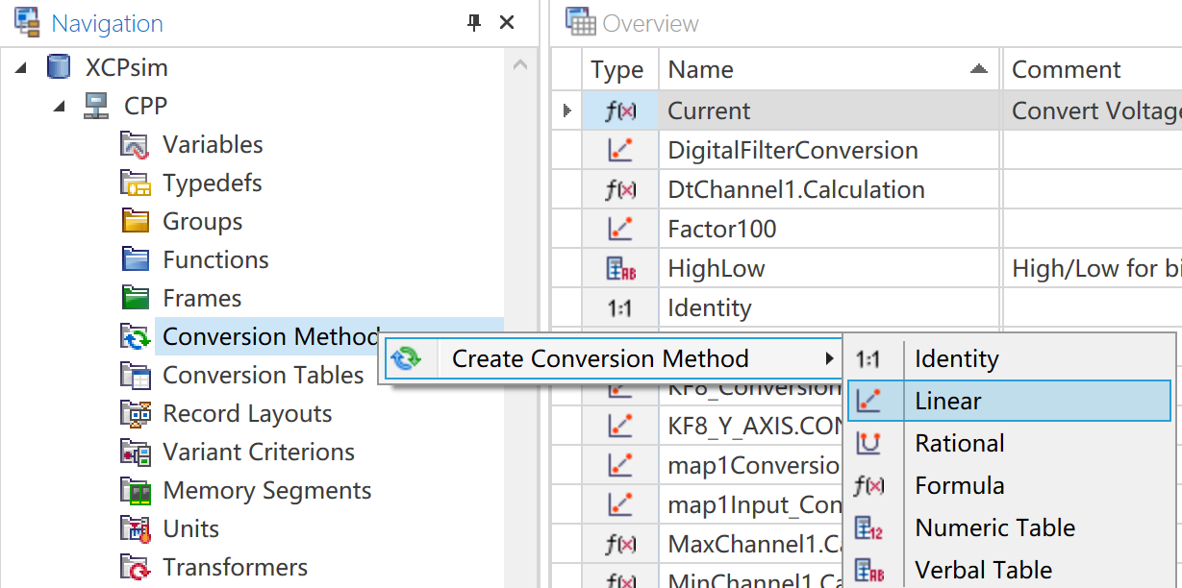Select the DigitalFilterConversion name cell
Image resolution: width=1182 pixels, height=588 pixels.
pyautogui.click(x=830, y=151)
